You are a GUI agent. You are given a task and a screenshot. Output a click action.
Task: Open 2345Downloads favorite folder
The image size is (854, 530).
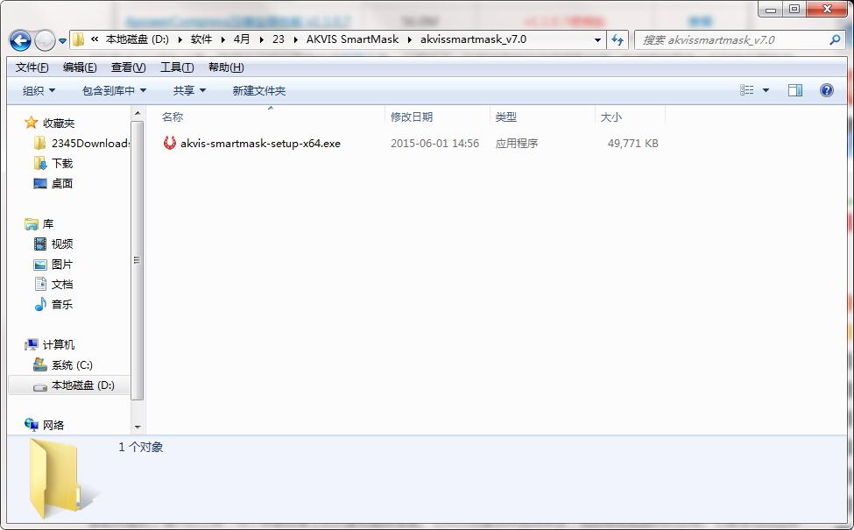[x=90, y=144]
